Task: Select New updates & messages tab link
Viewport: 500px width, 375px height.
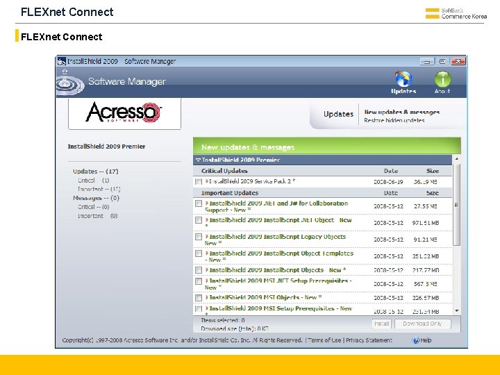Action: pos(402,112)
